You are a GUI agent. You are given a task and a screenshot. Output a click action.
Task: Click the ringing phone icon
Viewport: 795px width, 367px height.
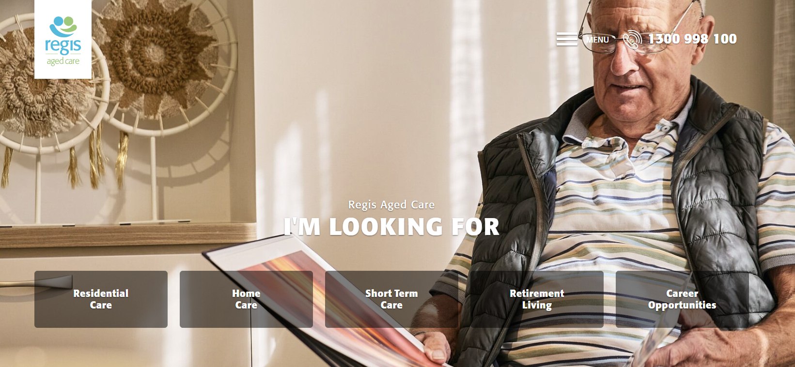coord(632,40)
